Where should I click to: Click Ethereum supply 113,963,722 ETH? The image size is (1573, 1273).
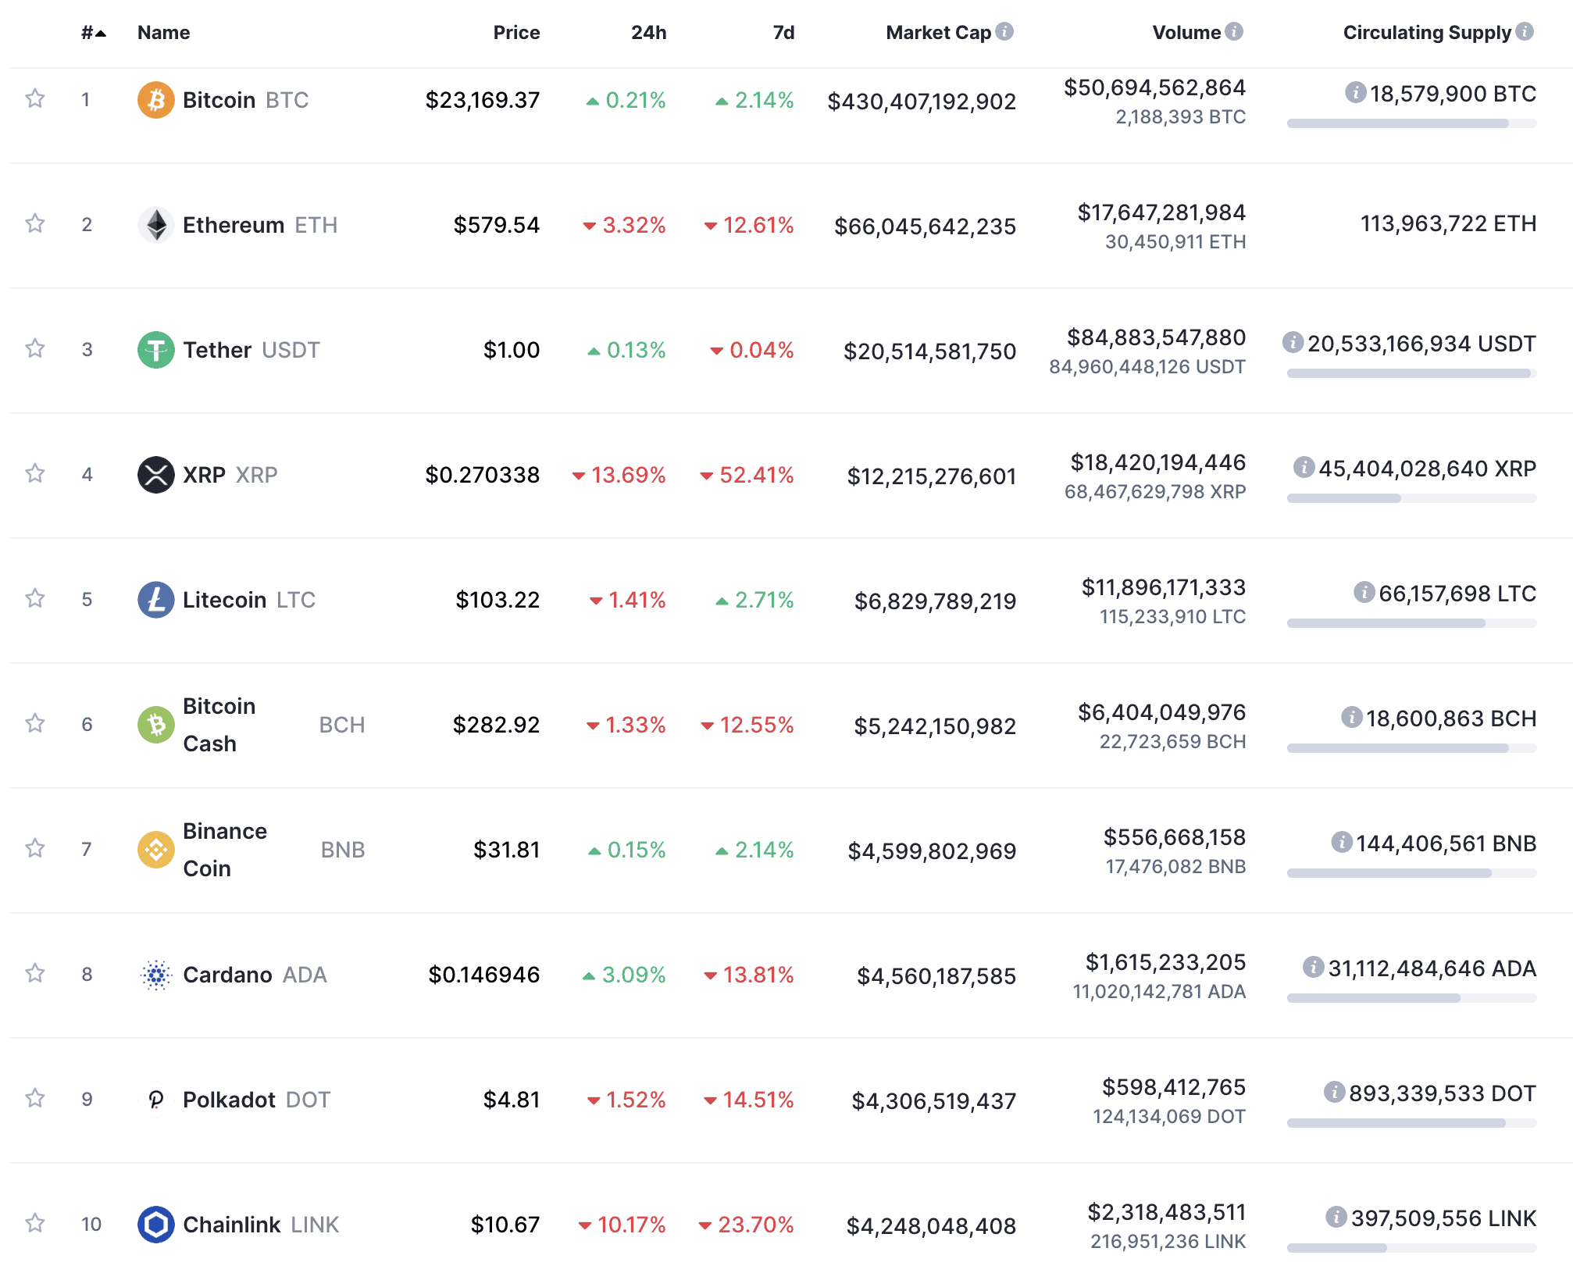[x=1448, y=223]
